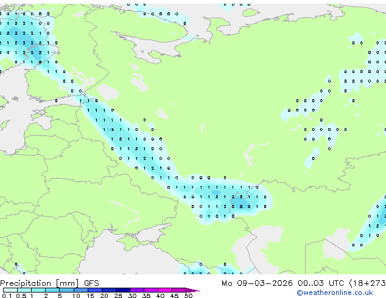Click the 'Precipitation [mm] GFS' title text
The height and width of the screenshot is (298, 386).
point(49,283)
